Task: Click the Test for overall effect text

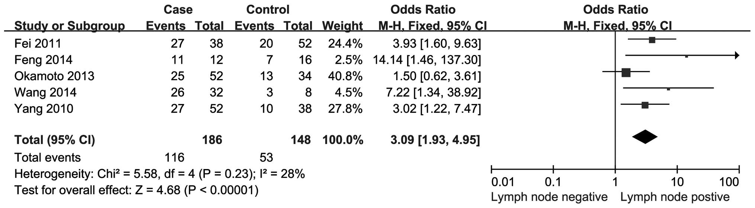Action: 136,190
